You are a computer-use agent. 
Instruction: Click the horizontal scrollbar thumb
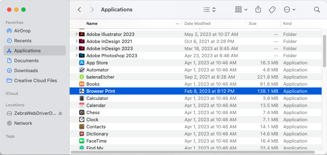[x=193, y=152]
